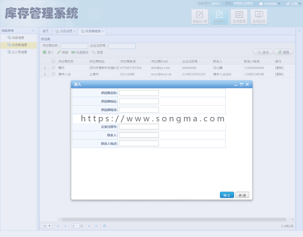The width and height of the screenshot is (303, 237).
Task: Click the 编辑 pencil button
Action: [62, 52]
